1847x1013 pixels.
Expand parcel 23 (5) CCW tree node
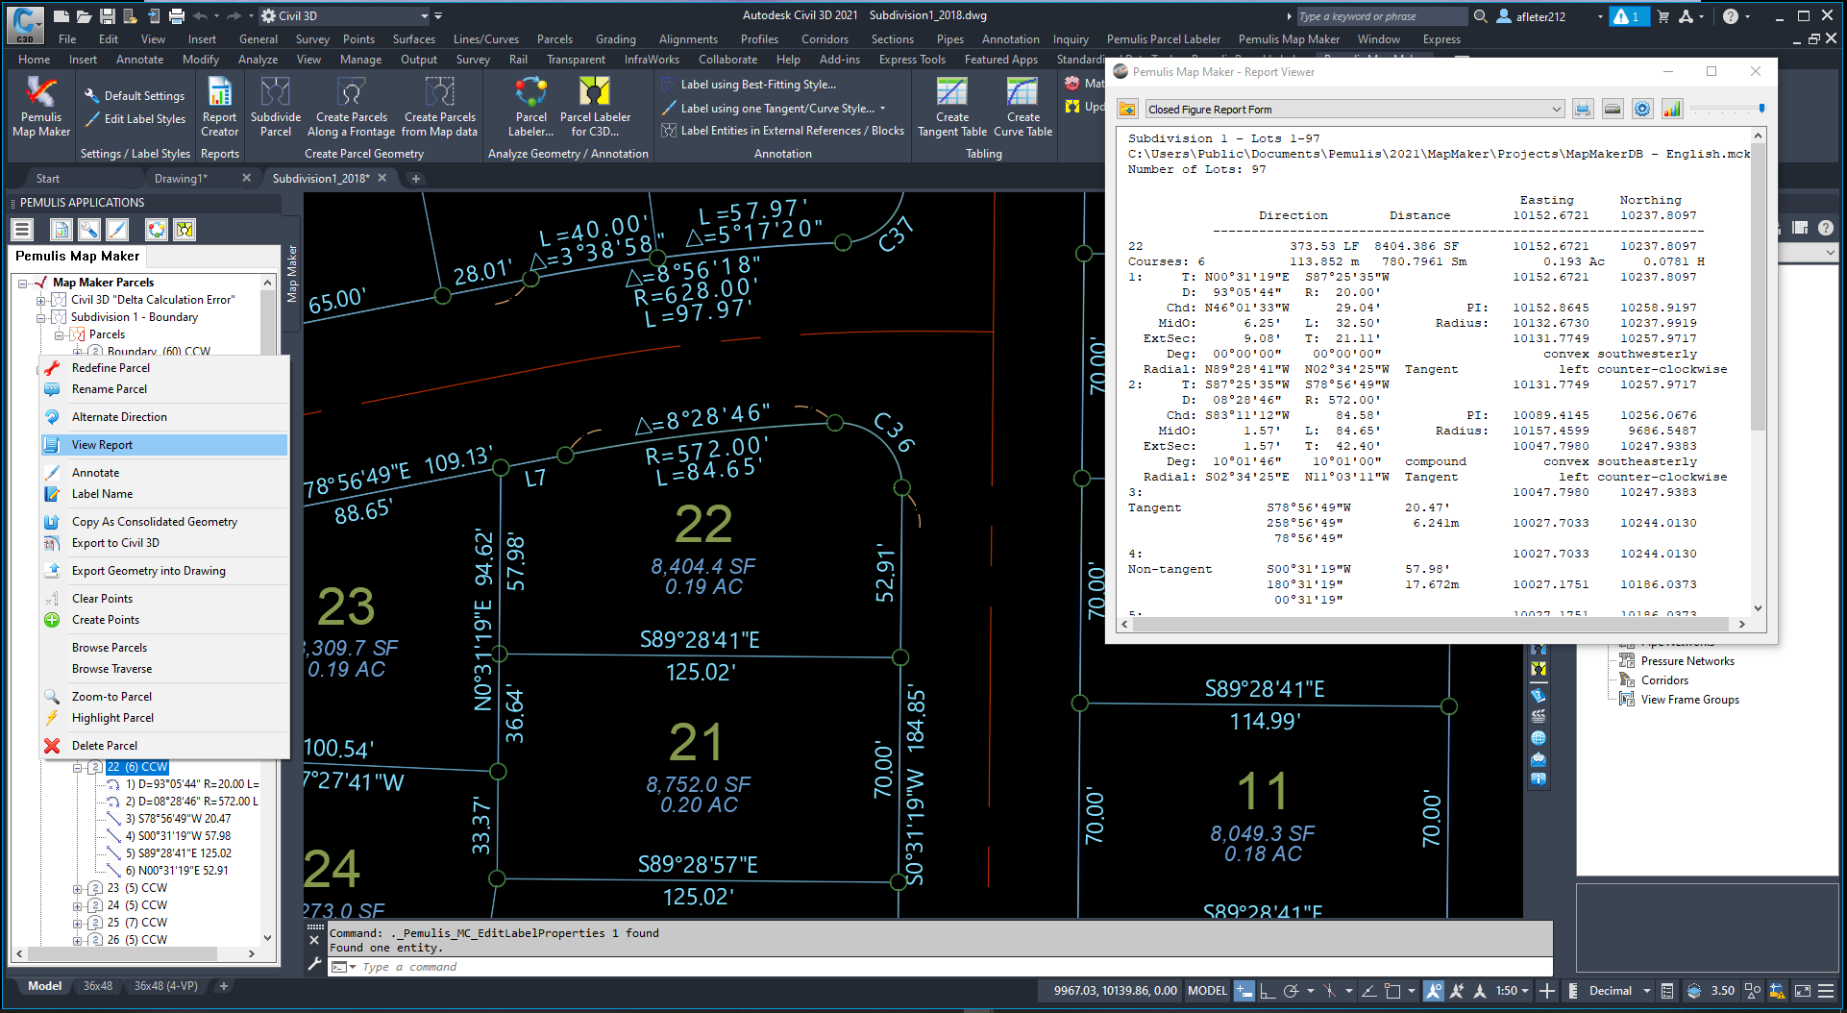78,888
